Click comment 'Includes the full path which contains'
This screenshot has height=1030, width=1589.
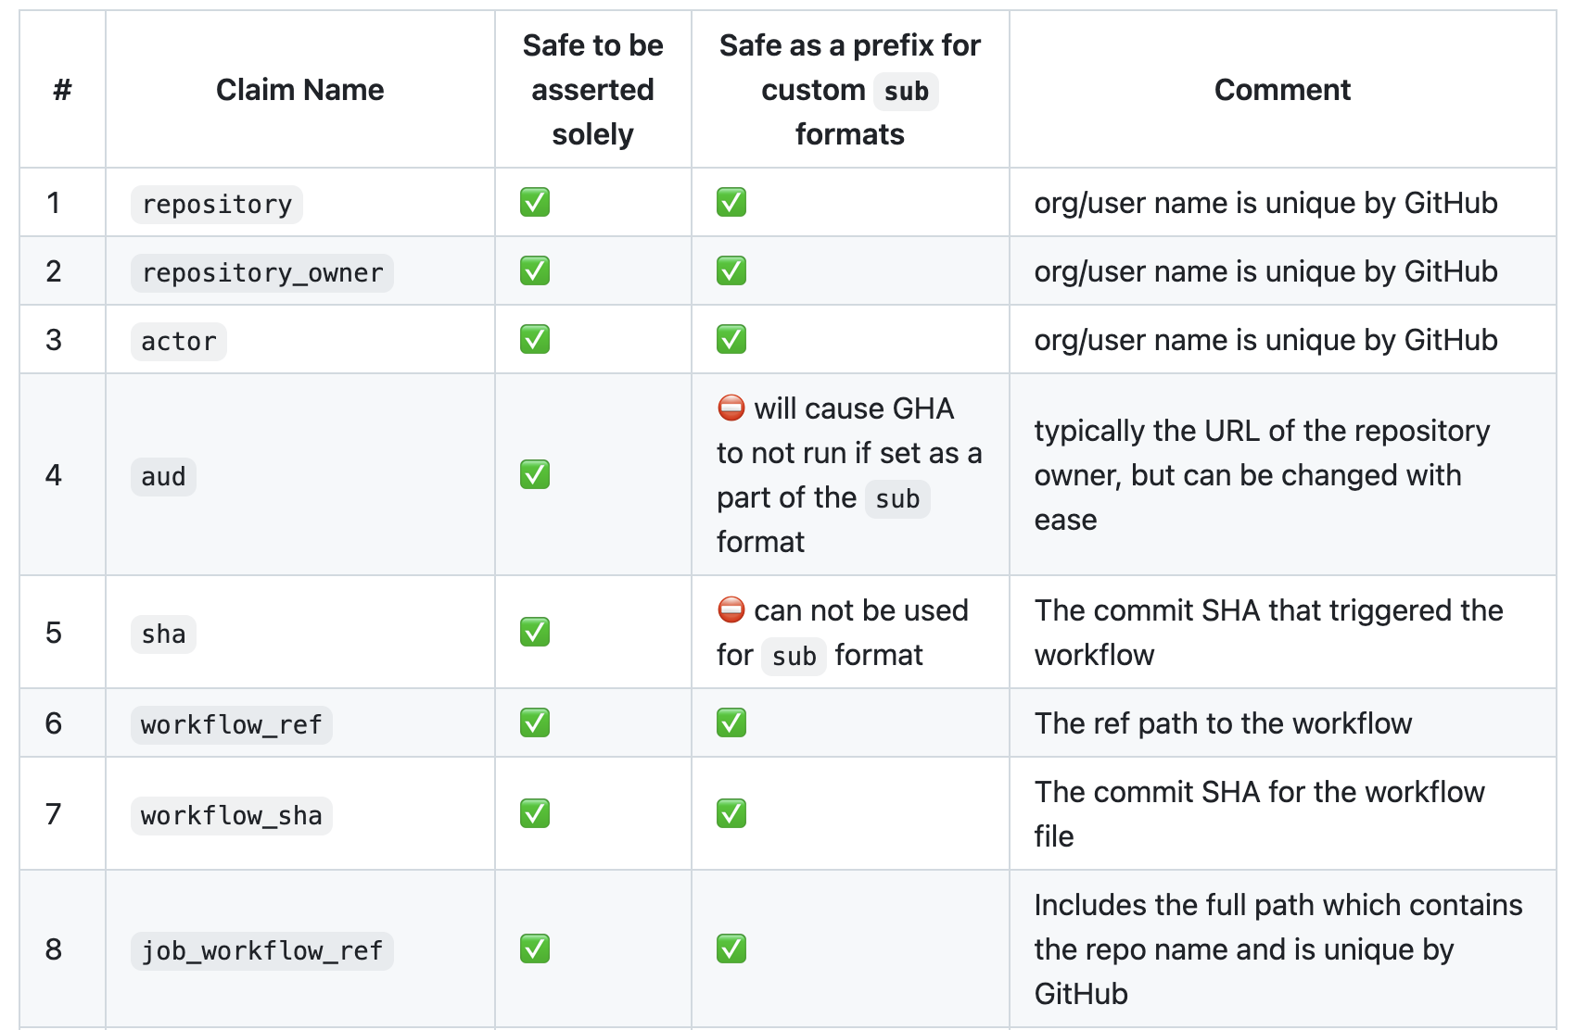[1278, 905]
